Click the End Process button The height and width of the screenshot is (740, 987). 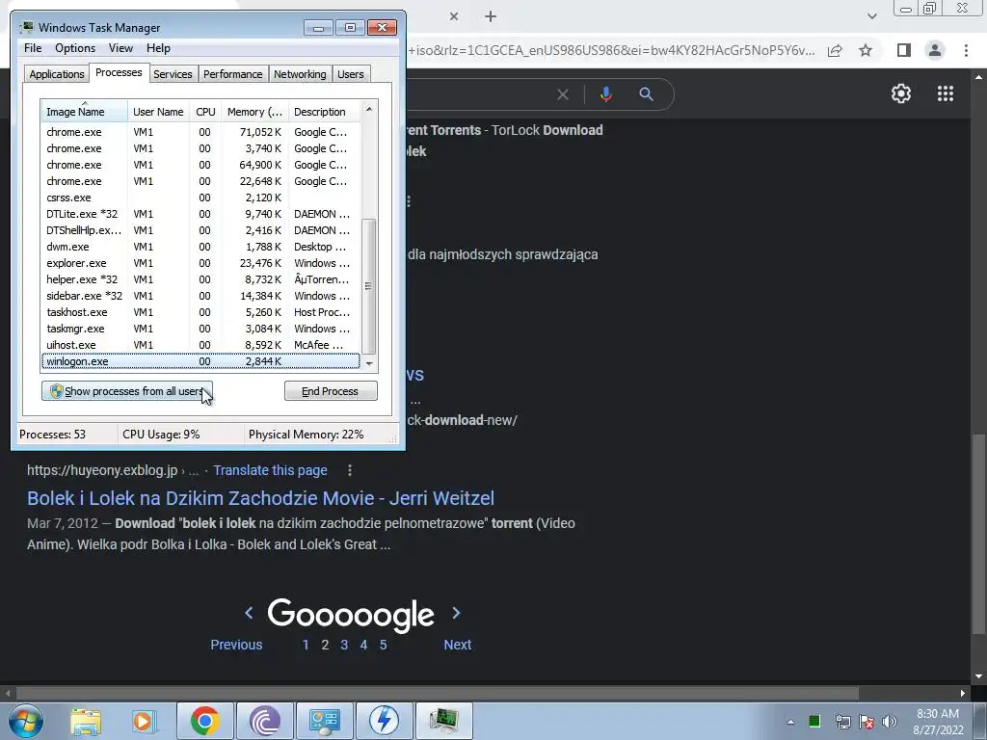[331, 391]
